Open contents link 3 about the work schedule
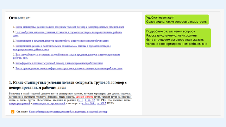This screenshot has height=127, width=226. pyautogui.click(x=62, y=41)
